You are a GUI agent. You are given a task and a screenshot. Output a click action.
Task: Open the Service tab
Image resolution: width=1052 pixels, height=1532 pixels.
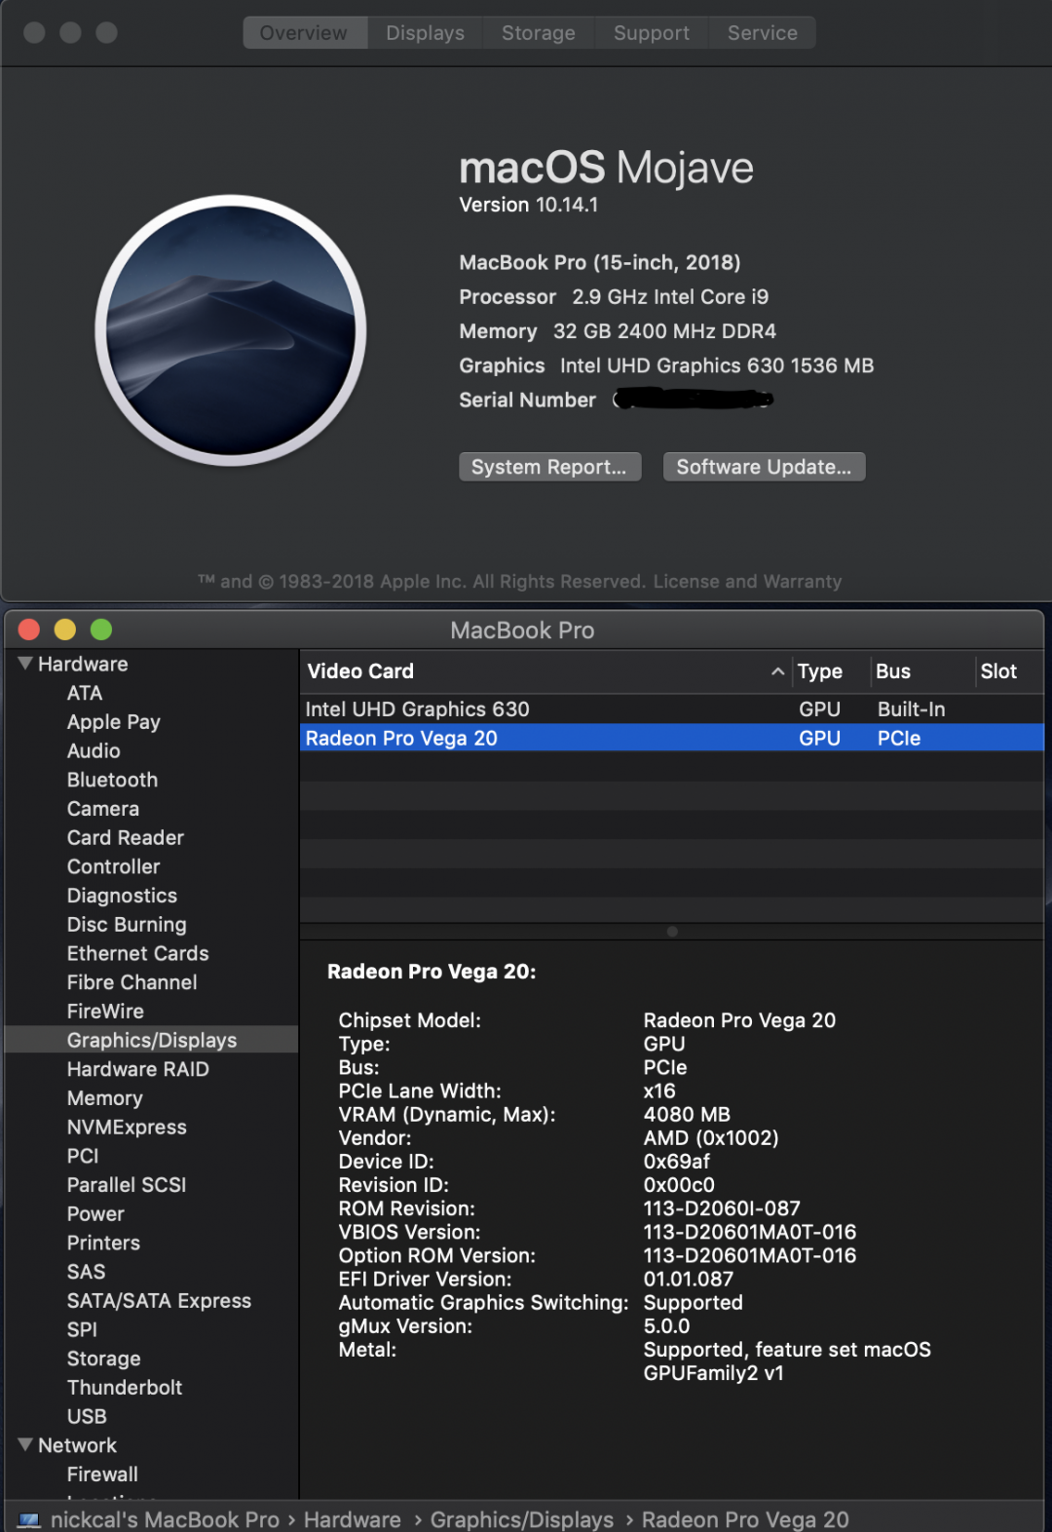tap(762, 33)
